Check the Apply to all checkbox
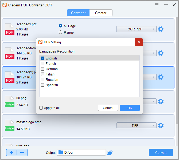The height and width of the screenshot is (160, 179). [41, 108]
